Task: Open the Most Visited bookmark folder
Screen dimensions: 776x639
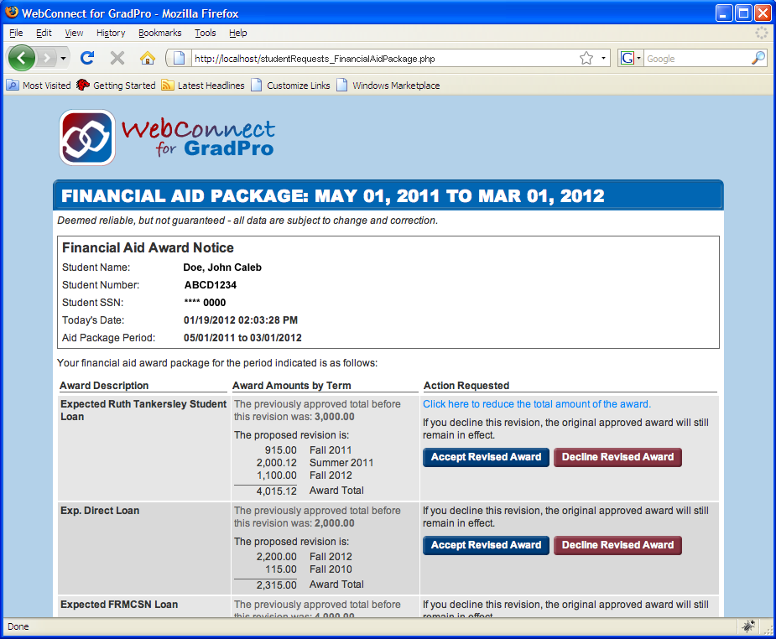Action: tap(39, 85)
